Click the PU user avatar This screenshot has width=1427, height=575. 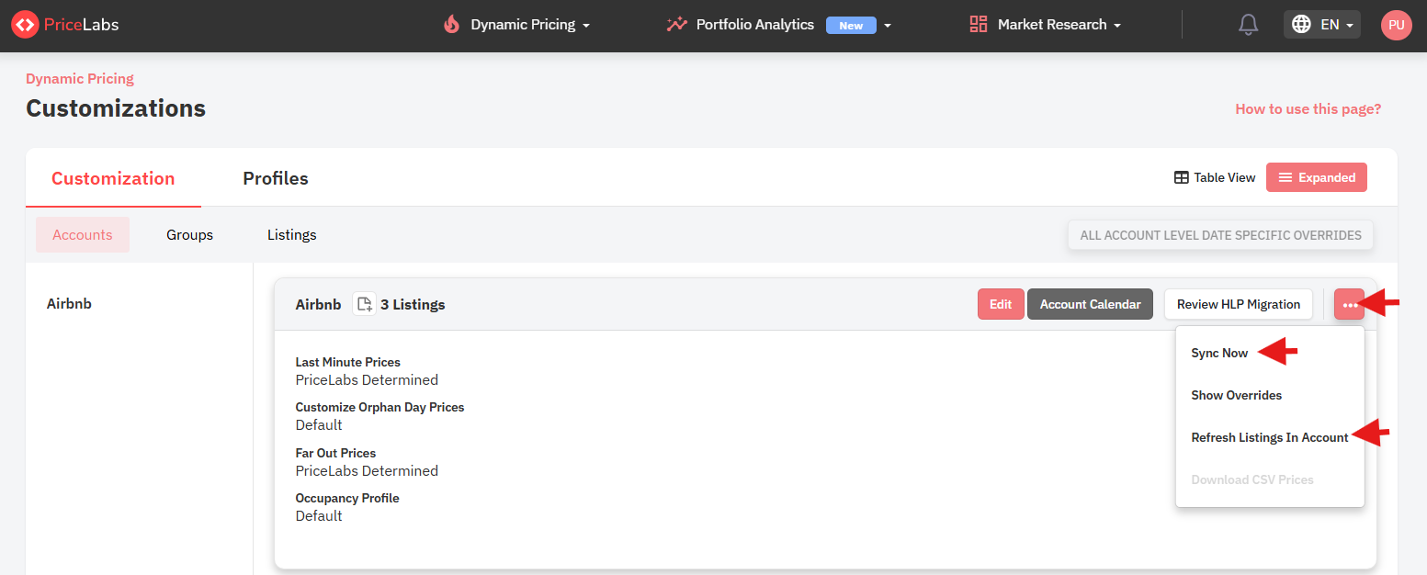pos(1396,25)
